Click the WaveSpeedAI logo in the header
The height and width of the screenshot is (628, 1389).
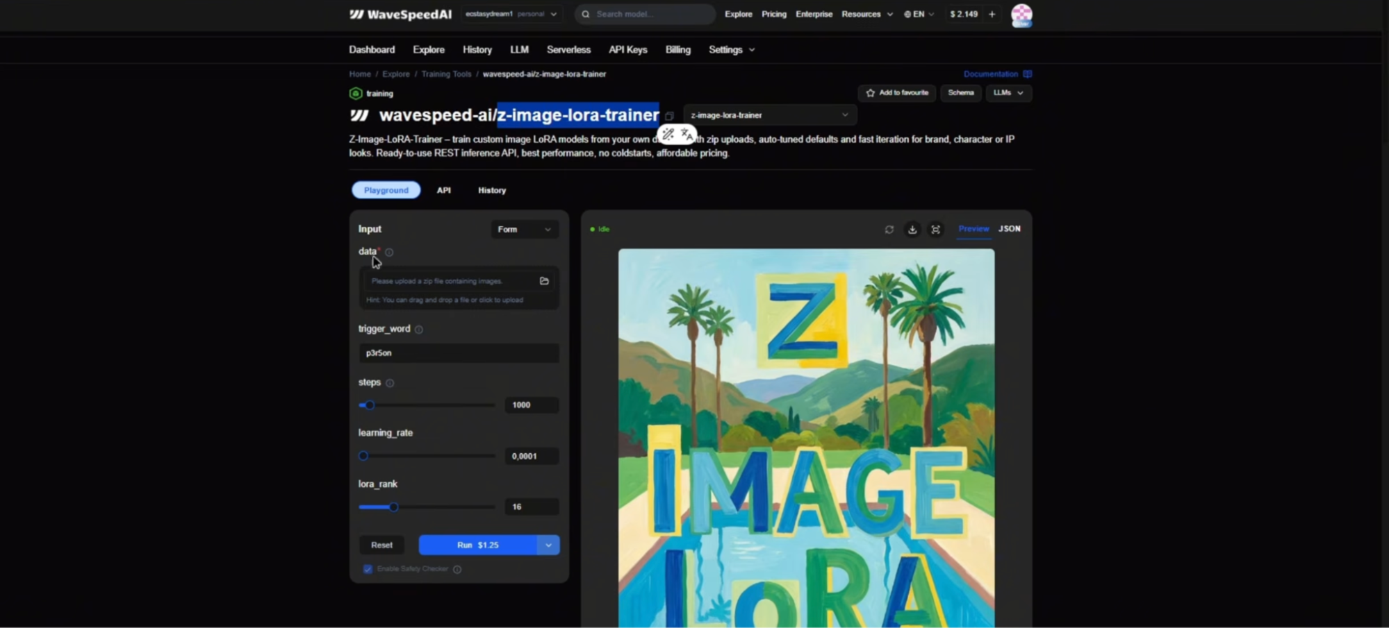pyautogui.click(x=400, y=14)
